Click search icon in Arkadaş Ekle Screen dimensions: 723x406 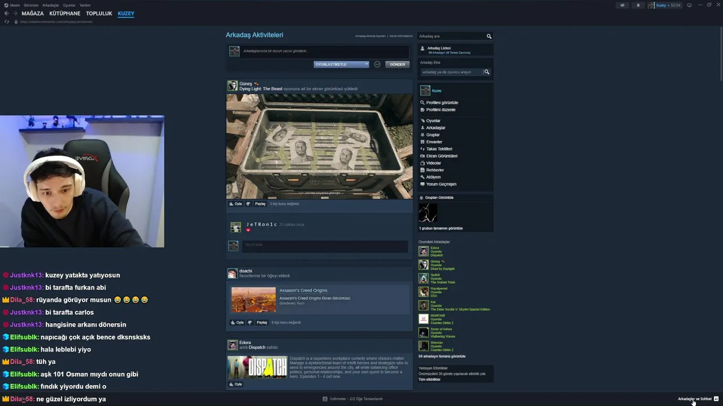[487, 72]
